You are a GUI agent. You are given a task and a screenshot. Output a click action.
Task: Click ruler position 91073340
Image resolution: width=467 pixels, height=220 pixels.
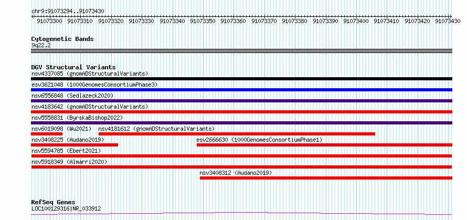(172, 21)
